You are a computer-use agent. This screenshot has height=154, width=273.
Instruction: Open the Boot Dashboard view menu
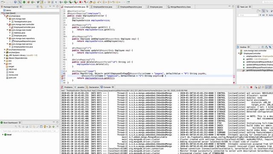58,127
